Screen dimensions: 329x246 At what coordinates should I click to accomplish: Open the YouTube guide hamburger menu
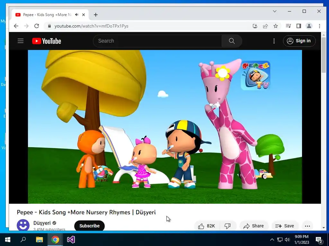(x=20, y=41)
